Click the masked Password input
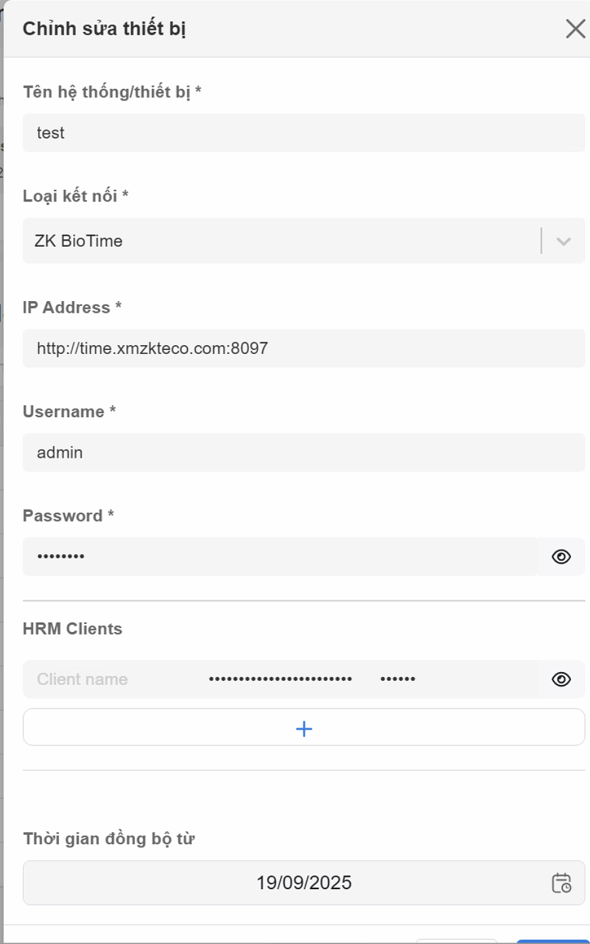 [x=278, y=557]
